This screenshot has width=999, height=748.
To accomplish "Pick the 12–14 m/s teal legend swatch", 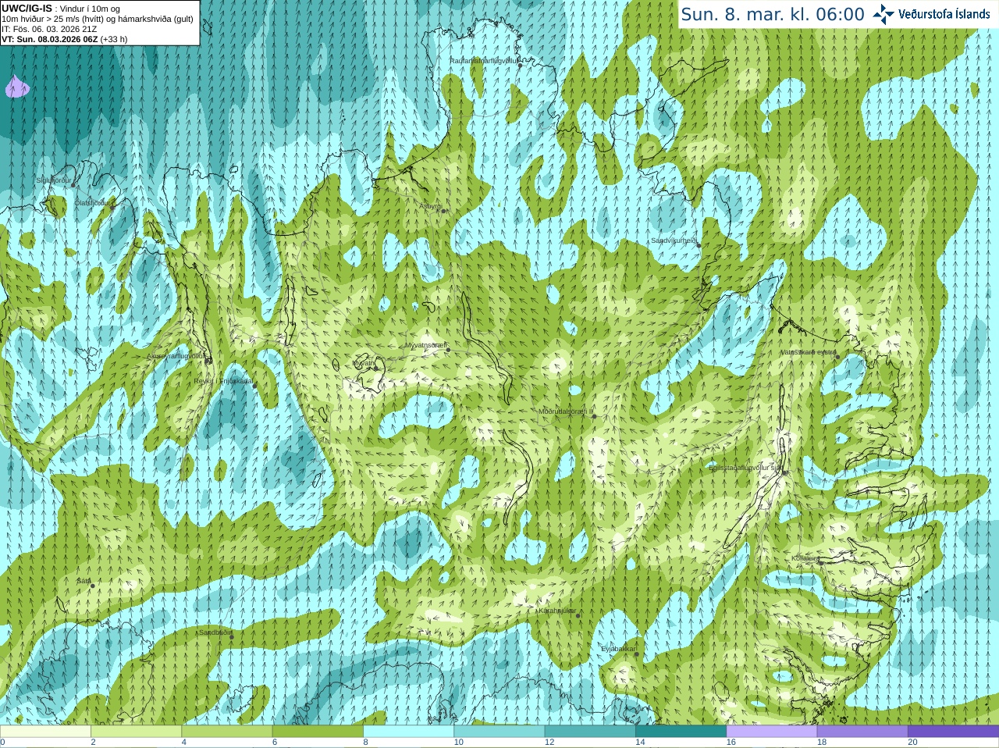I will coord(590,732).
